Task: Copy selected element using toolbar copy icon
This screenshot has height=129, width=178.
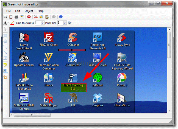Action: pyautogui.click(x=41, y=17)
